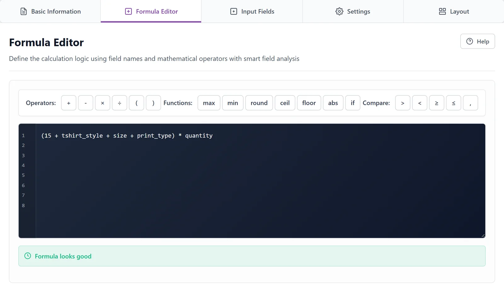
Task: Insert a closing parenthesis
Action: coord(153,103)
